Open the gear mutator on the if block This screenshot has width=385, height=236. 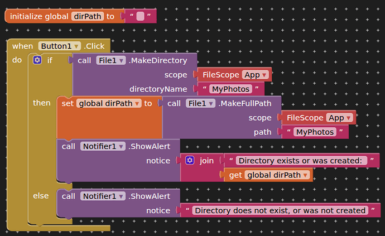click(37, 60)
